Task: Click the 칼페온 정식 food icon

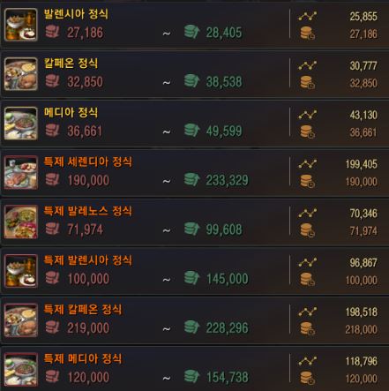Action: tap(21, 74)
